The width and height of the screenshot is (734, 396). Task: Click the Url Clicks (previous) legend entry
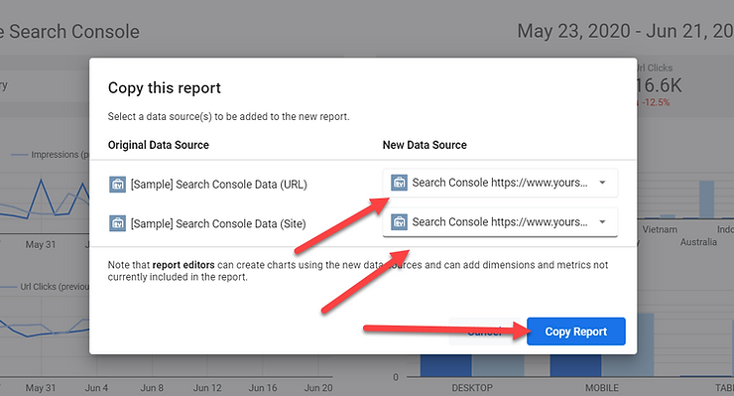tap(45, 287)
